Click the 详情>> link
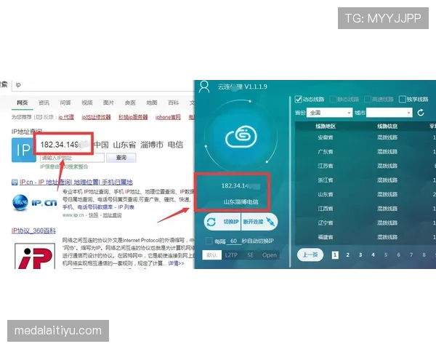Viewport: 436px width, 349px height. pyautogui.click(x=177, y=263)
